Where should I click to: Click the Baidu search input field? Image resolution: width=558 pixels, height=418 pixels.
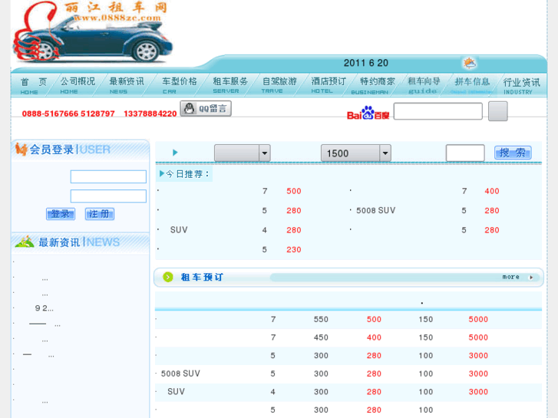tap(437, 111)
